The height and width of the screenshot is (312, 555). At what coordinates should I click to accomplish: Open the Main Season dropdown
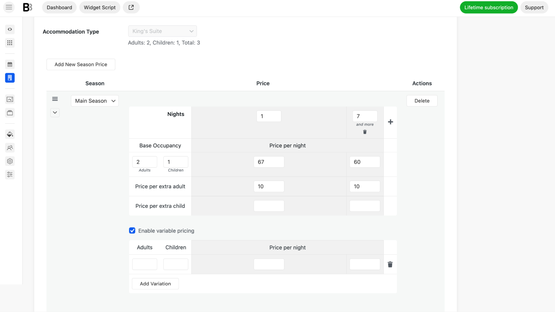coord(95,101)
